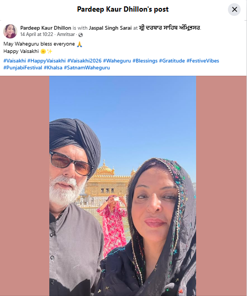247x296 pixels.
Task: Follow the #Gratitude hashtag
Action: [x=172, y=61]
